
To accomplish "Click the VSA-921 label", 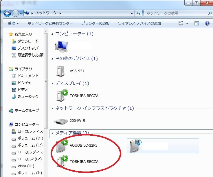I will coord(77,71).
